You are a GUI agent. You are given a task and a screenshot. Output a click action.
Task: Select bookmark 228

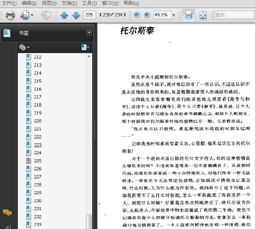tap(38, 185)
